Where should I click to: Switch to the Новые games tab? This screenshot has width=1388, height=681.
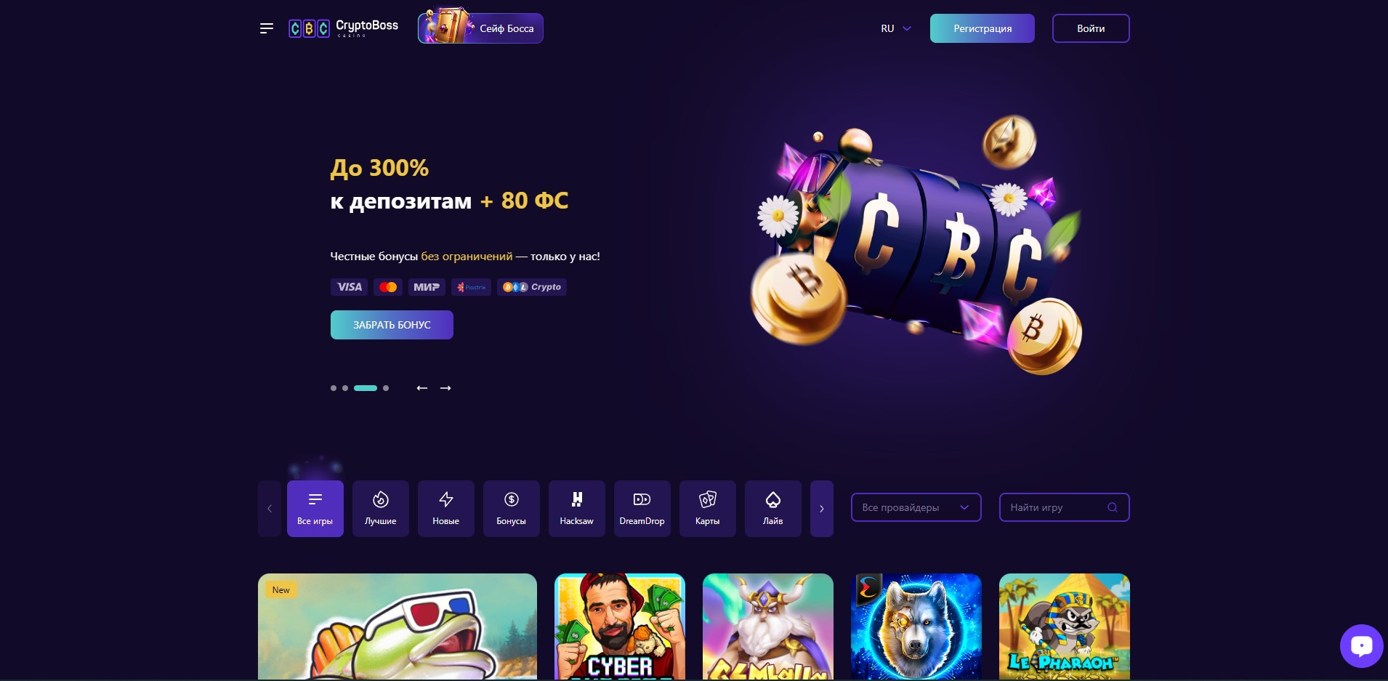(x=446, y=509)
